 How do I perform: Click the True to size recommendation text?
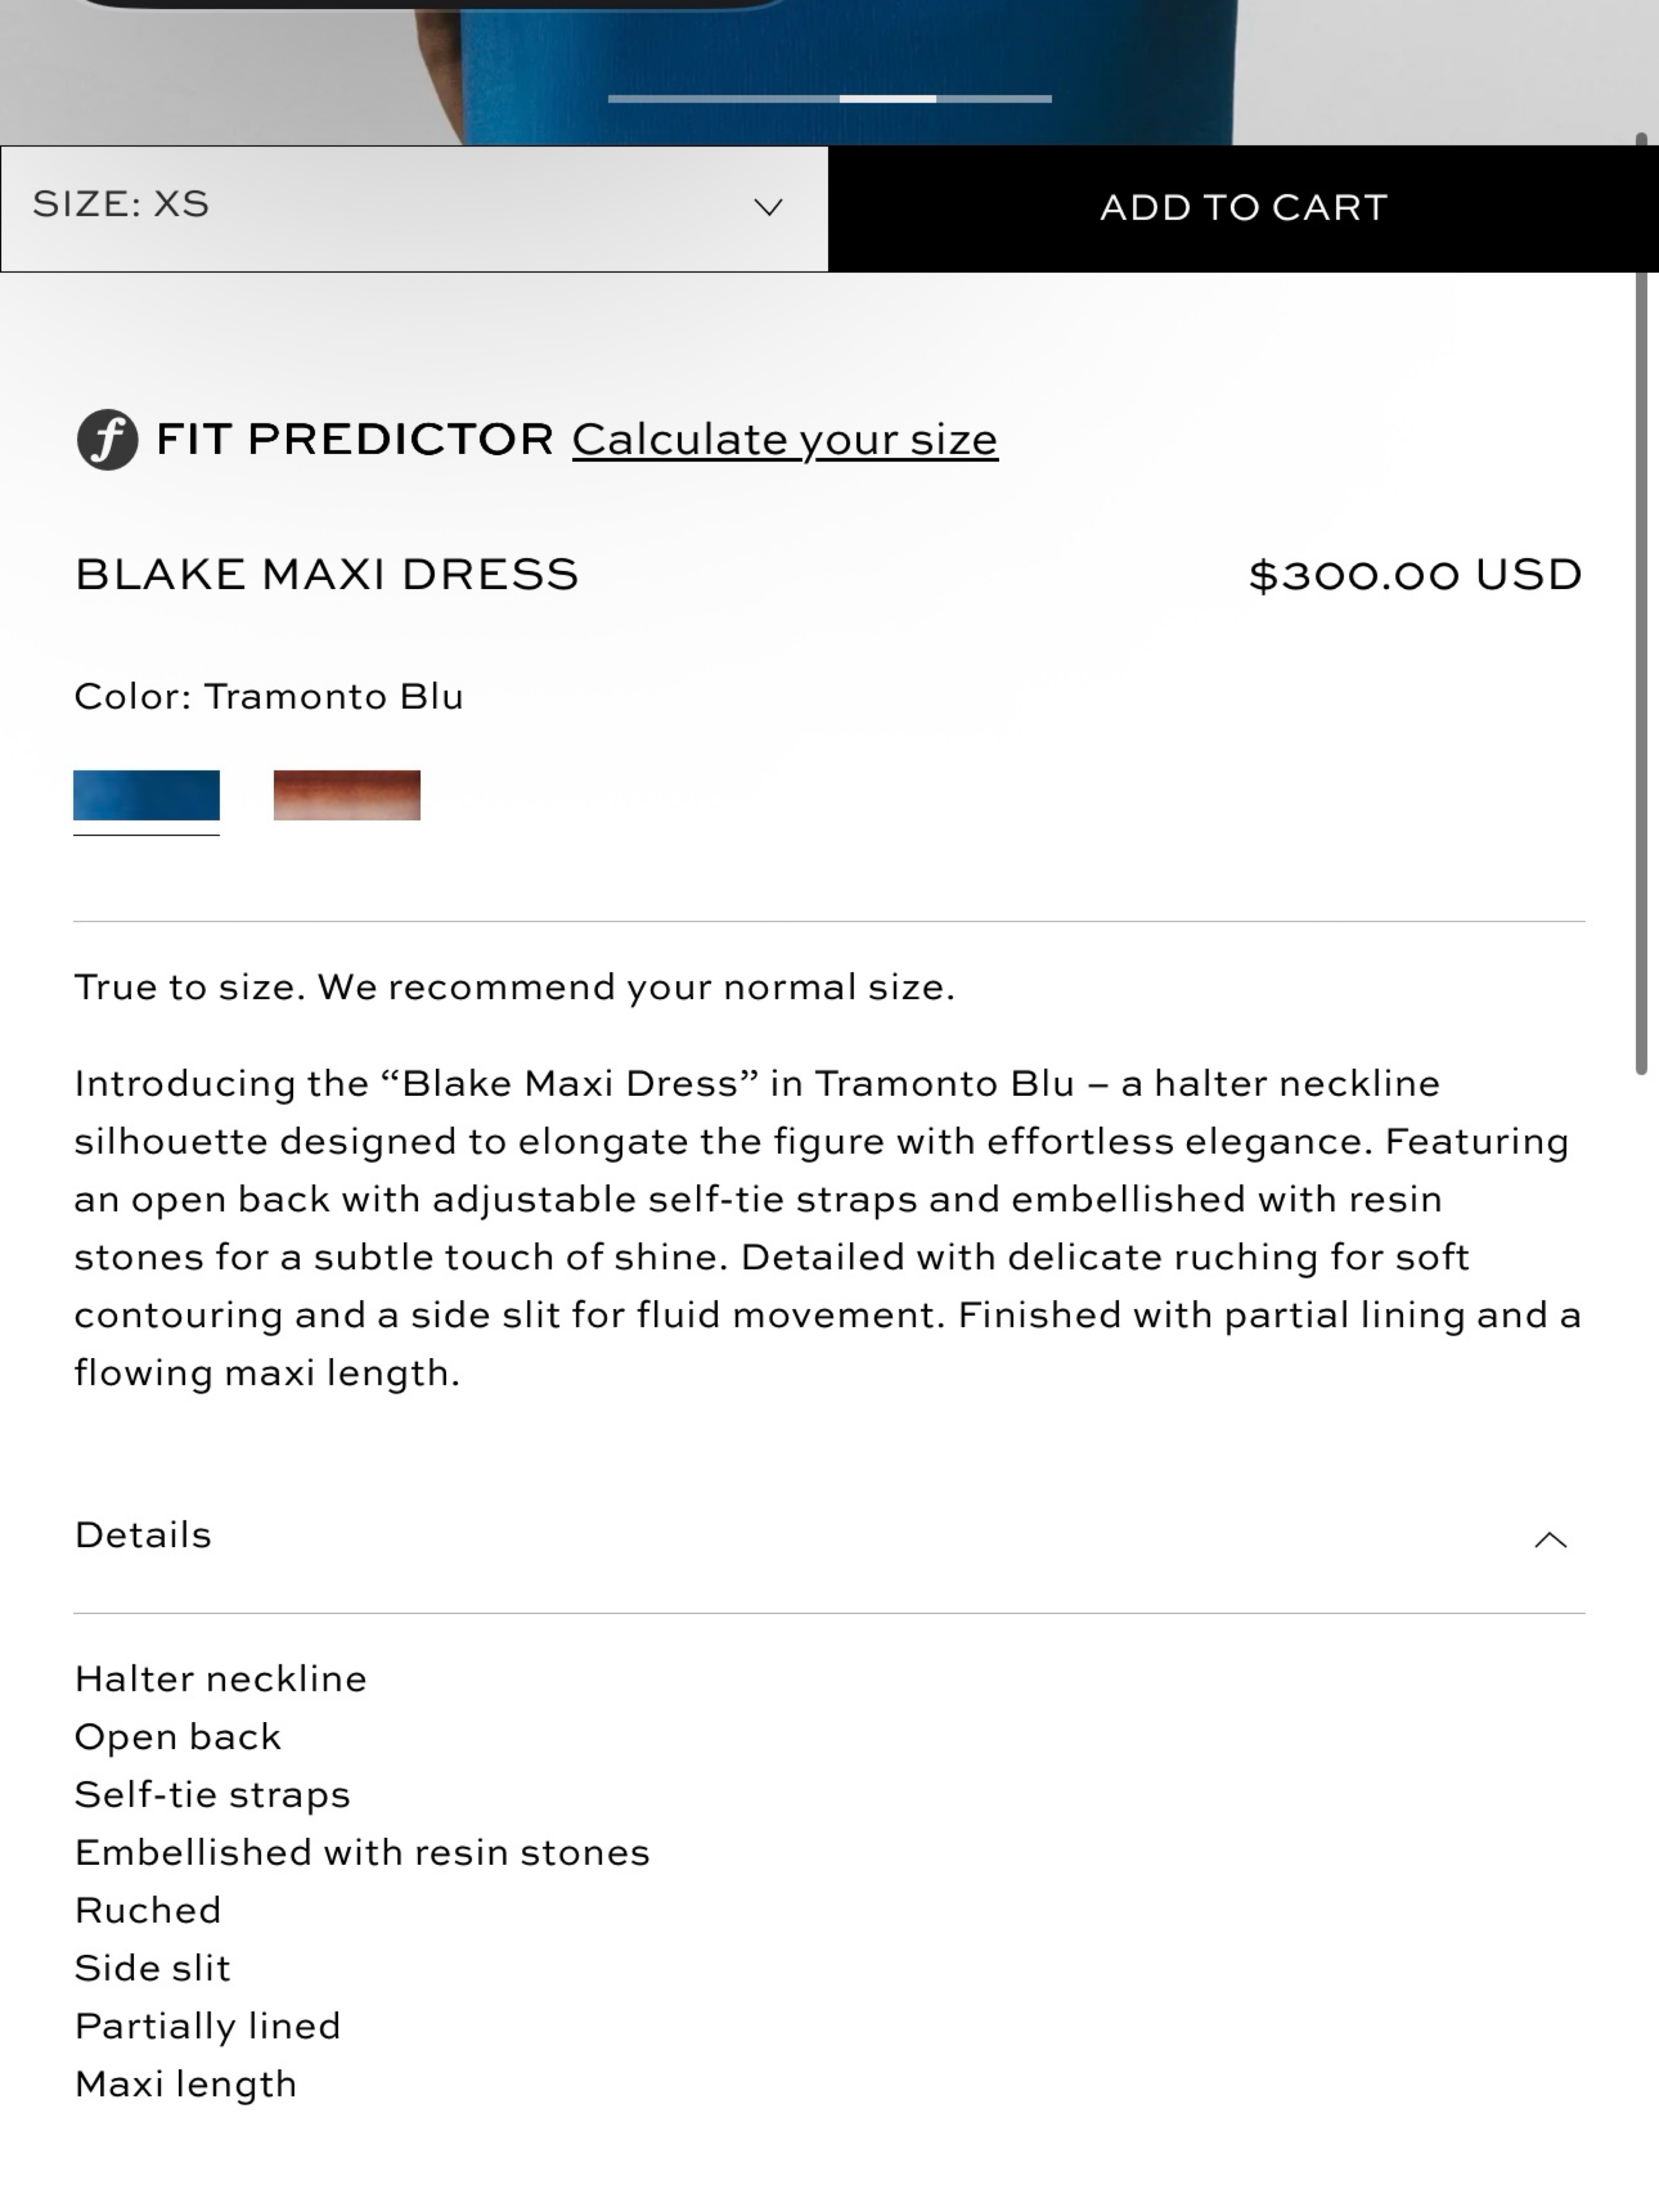click(x=515, y=988)
